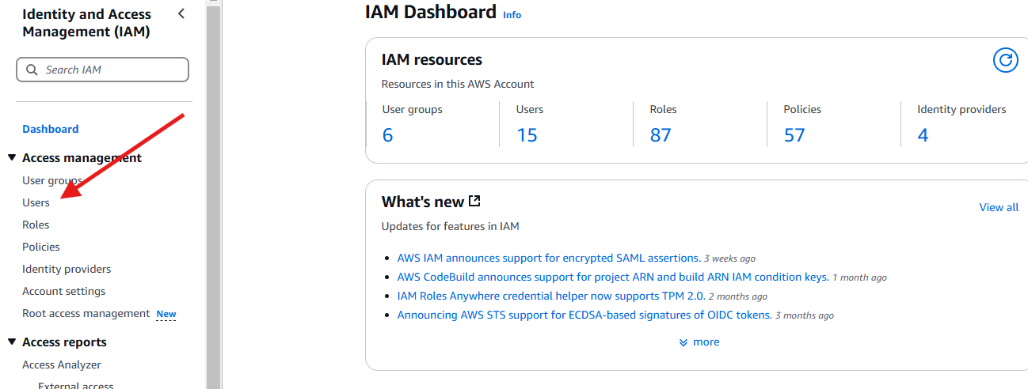1028x389 pixels.
Task: Collapse the Access reports section
Action: [12, 342]
